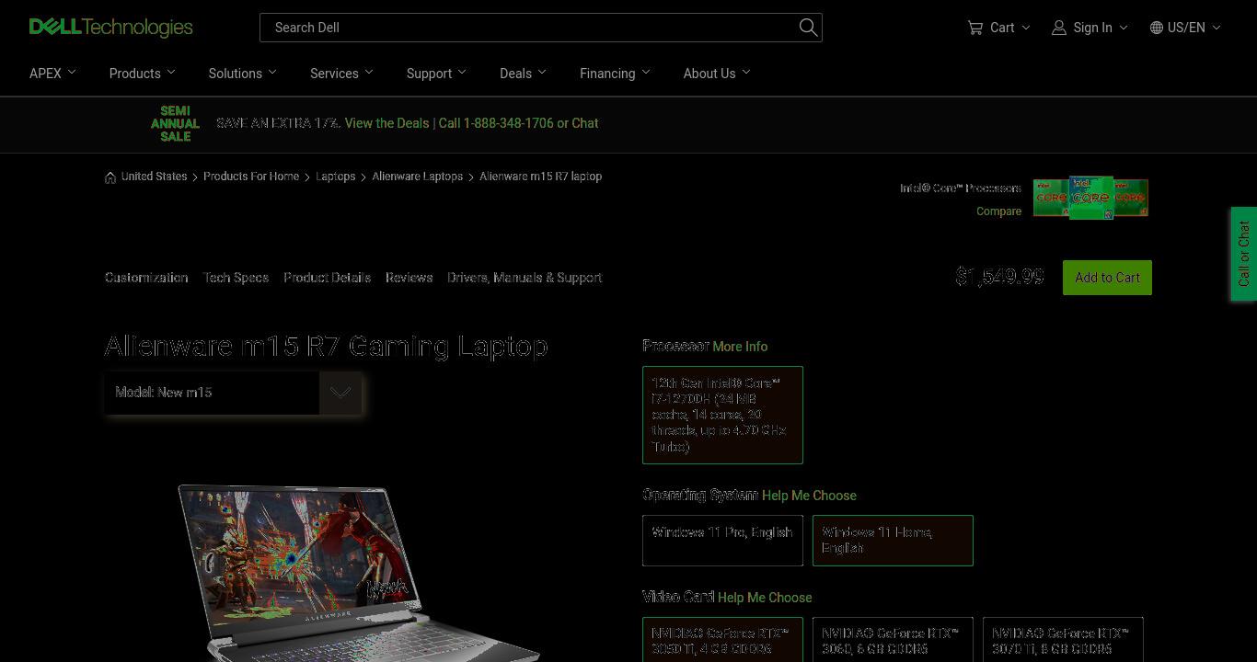The height and width of the screenshot is (662, 1257).
Task: Open the Solutions menu
Action: point(242,74)
